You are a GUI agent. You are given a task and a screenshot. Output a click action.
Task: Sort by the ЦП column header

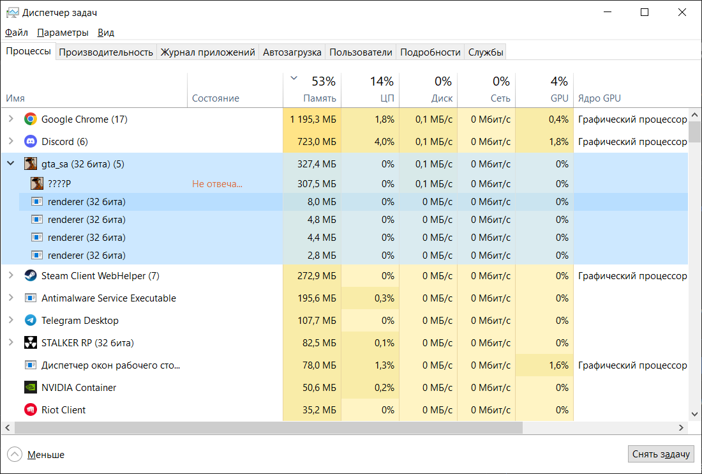(370, 90)
